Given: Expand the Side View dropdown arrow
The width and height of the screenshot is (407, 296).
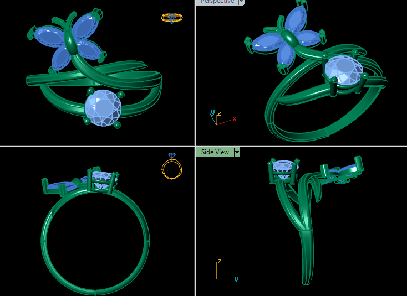Looking at the screenshot, I should (x=237, y=152).
